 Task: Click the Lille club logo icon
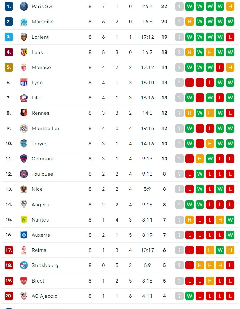pyautogui.click(x=24, y=98)
